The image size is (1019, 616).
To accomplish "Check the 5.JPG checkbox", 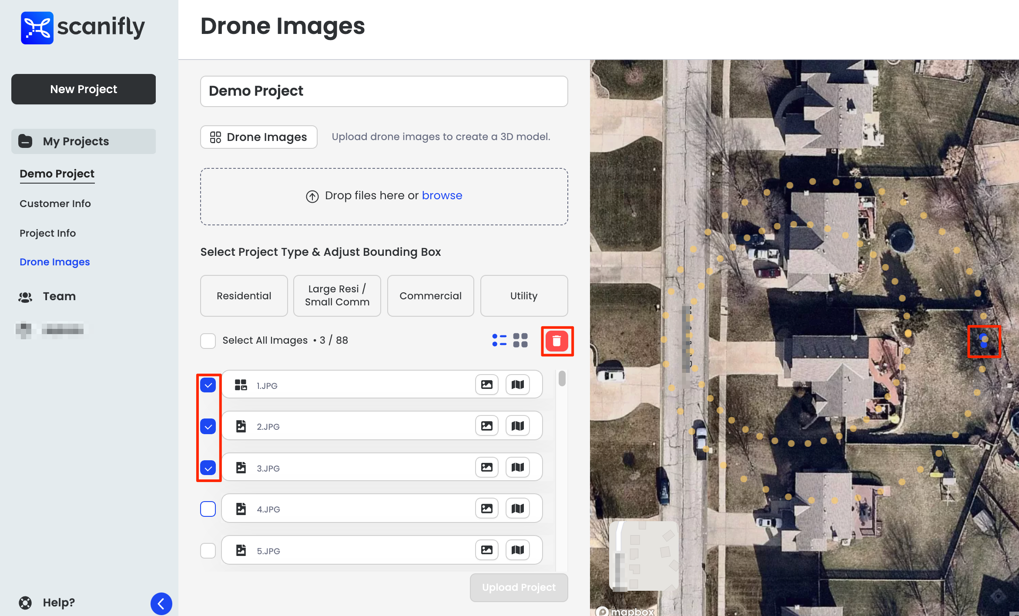I will click(x=208, y=550).
